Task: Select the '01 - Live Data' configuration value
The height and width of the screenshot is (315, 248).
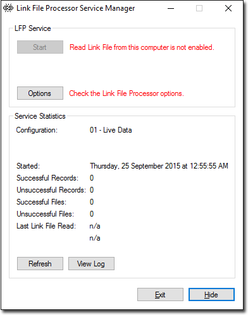Action: coord(111,130)
